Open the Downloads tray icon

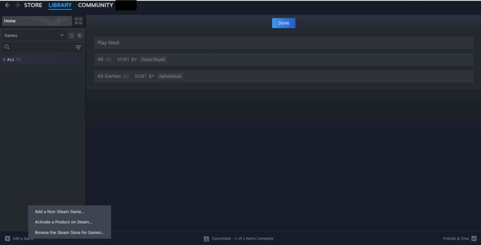207,238
